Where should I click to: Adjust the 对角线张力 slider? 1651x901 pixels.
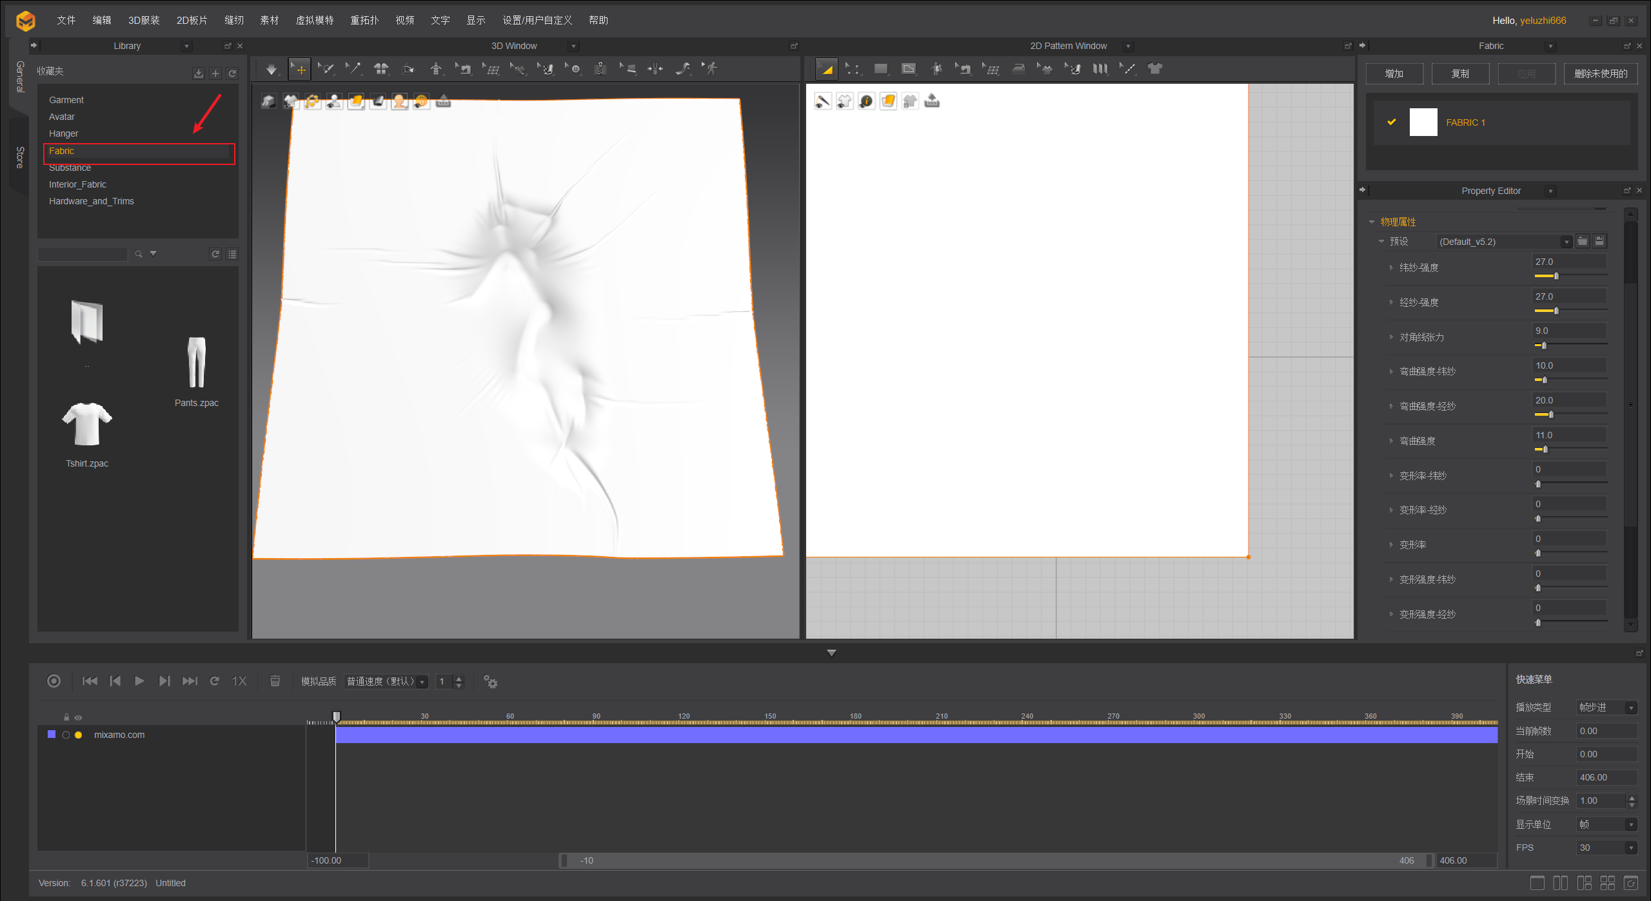point(1543,345)
